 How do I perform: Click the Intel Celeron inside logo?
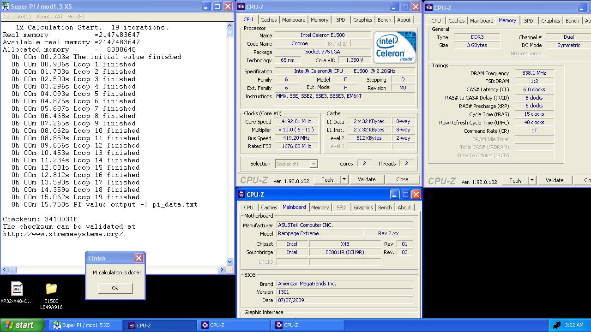pyautogui.click(x=395, y=47)
